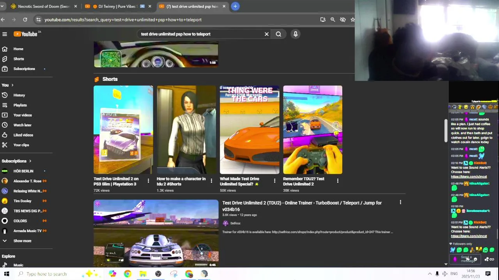This screenshot has width=499, height=280.
Task: Open a new browser tab
Action: [x=235, y=6]
